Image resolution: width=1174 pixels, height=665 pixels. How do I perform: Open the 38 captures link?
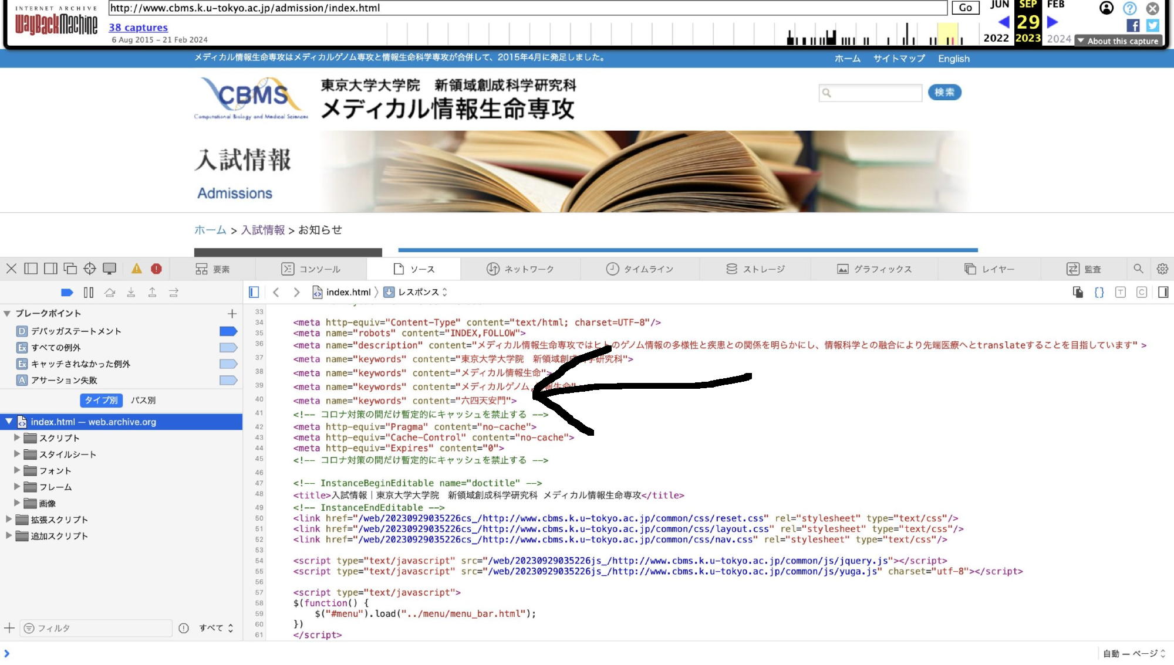[138, 28]
